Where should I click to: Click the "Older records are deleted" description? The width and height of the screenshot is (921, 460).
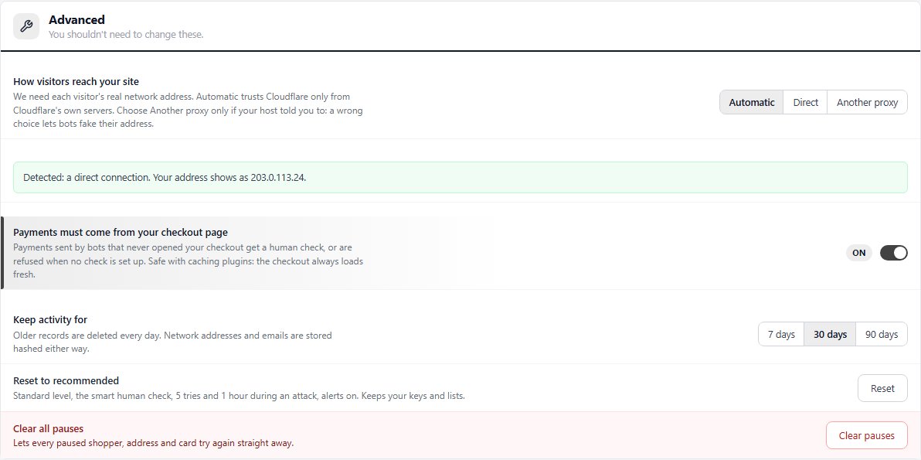click(173, 342)
